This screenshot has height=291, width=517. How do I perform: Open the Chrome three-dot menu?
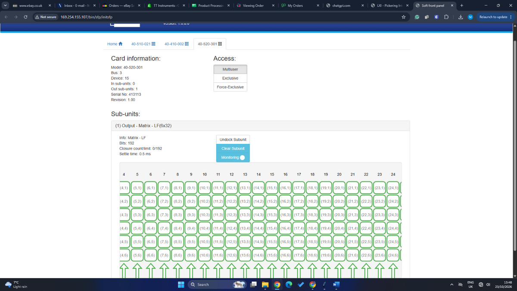point(511,17)
